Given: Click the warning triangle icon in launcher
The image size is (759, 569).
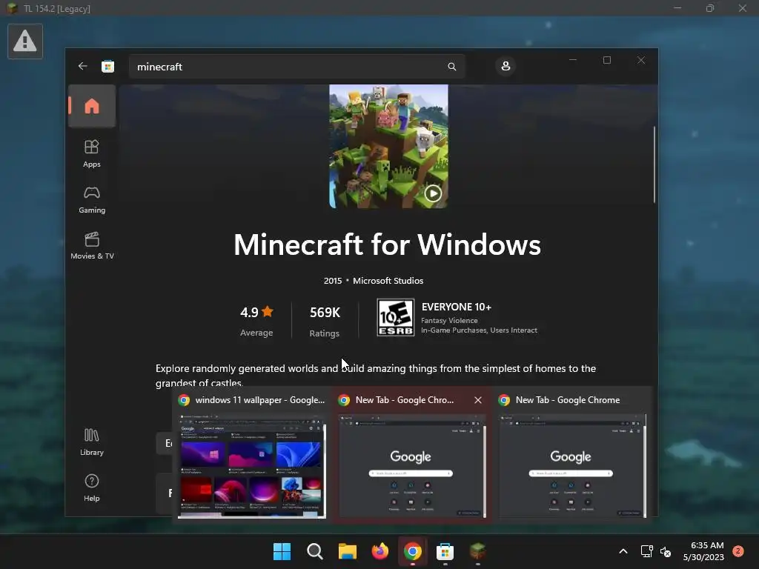Looking at the screenshot, I should pyautogui.click(x=25, y=41).
